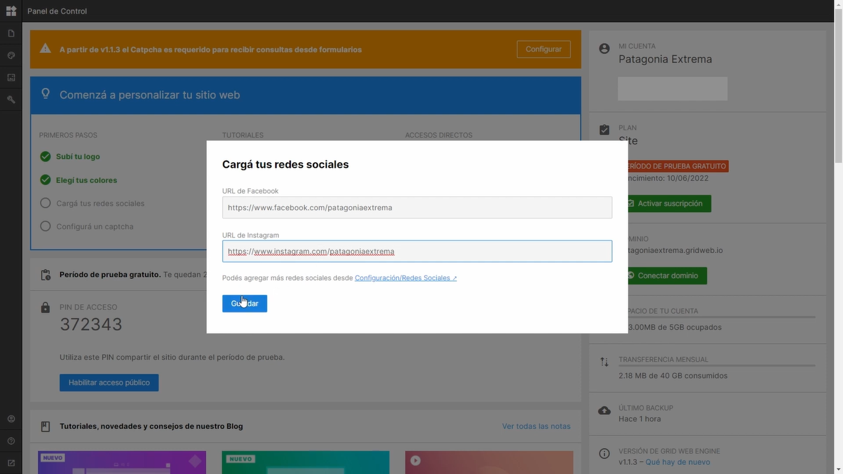The width and height of the screenshot is (843, 474).
Task: Open the help question icon in sidebar
Action: pos(11,441)
